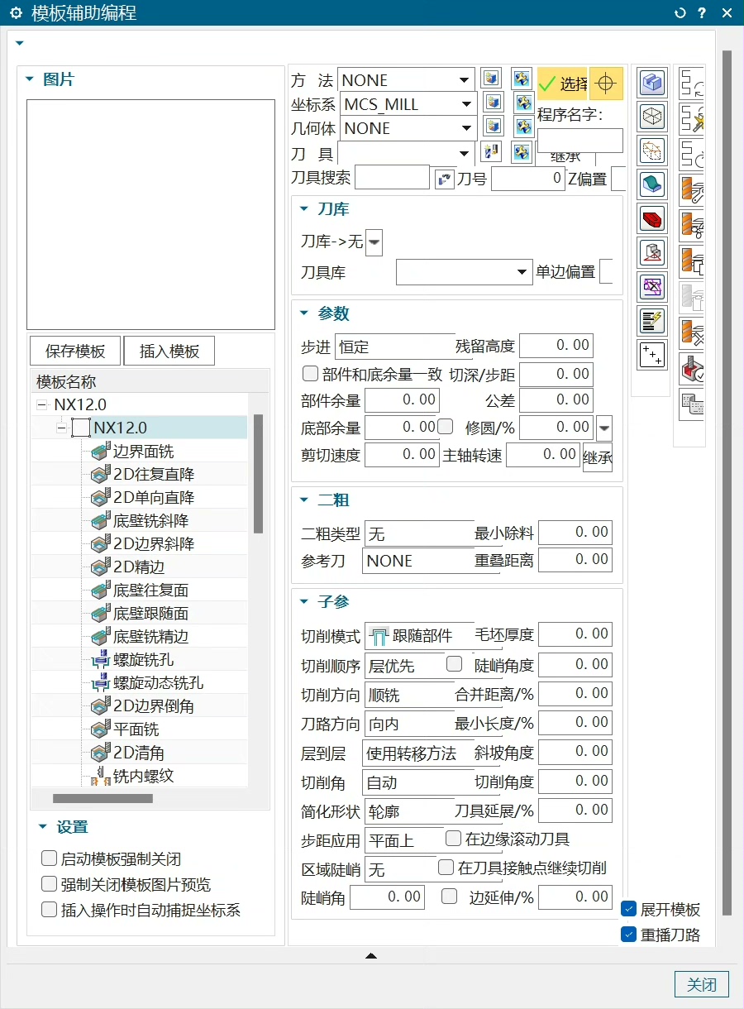The image size is (744, 1009).
Task: Click the new-method icon beside 方法 row
Action: [491, 79]
